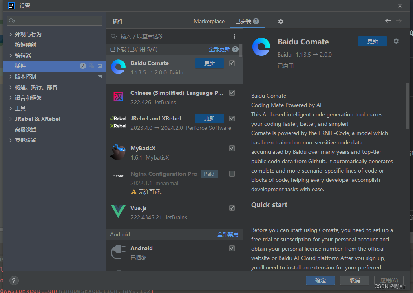Screen dimensions: 413x293
Task: Click gear icon beside Baidu Comate update button
Action: 396,41
